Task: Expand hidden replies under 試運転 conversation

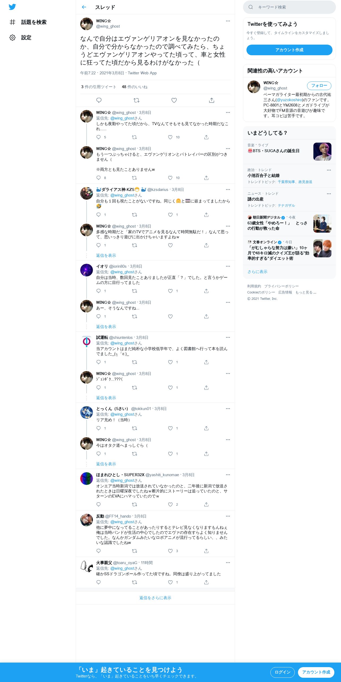Action: point(106,398)
